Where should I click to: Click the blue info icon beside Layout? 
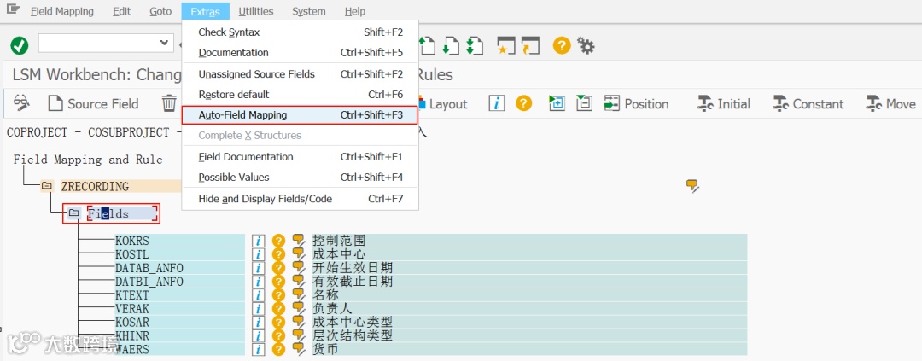coord(498,103)
